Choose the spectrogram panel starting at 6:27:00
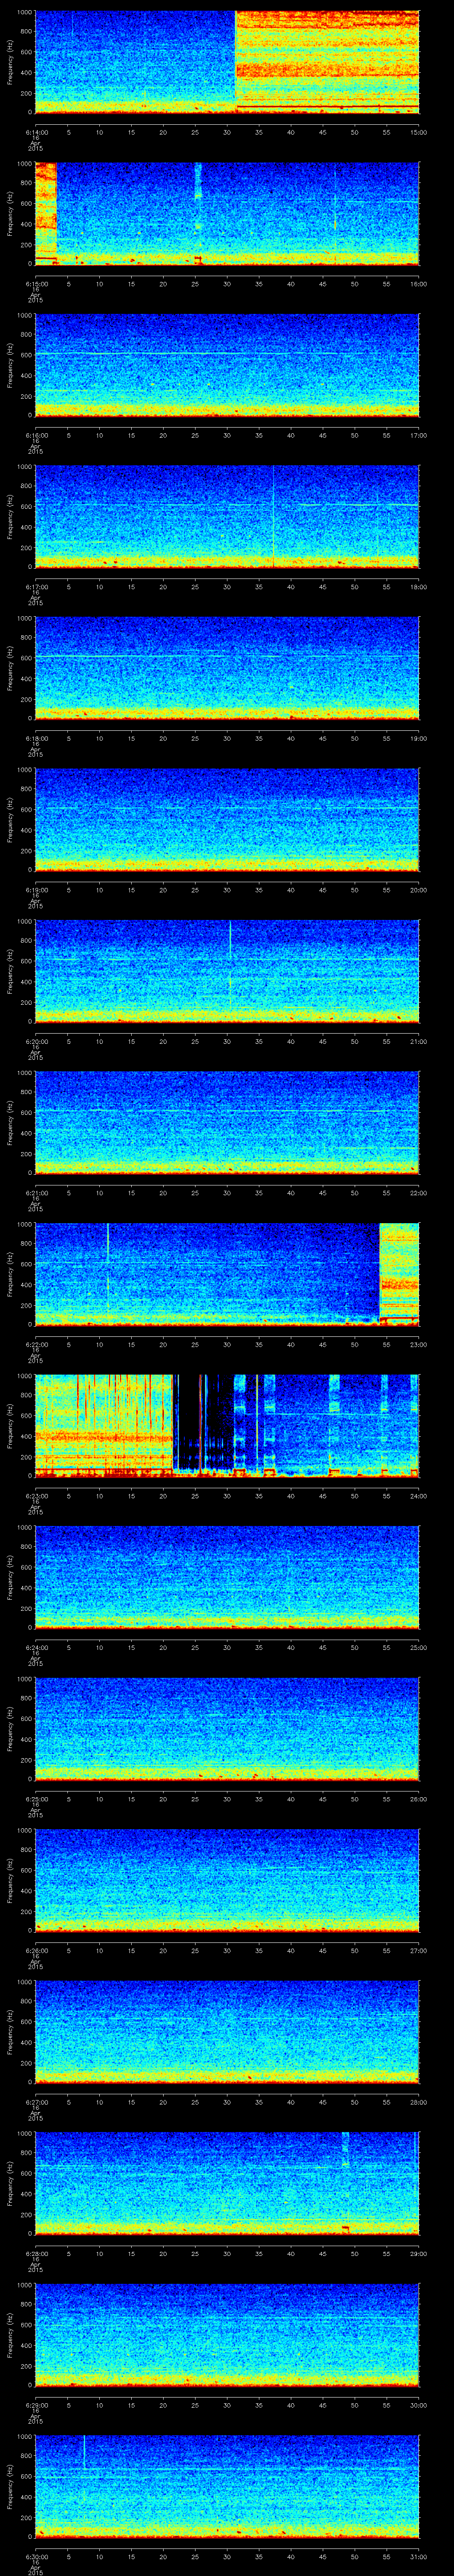Image resolution: width=454 pixels, height=2576 pixels. (227, 2032)
